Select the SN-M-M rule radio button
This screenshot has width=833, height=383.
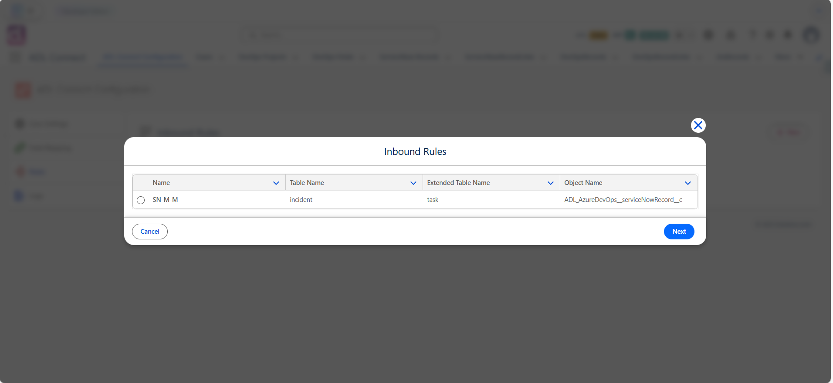pos(141,200)
